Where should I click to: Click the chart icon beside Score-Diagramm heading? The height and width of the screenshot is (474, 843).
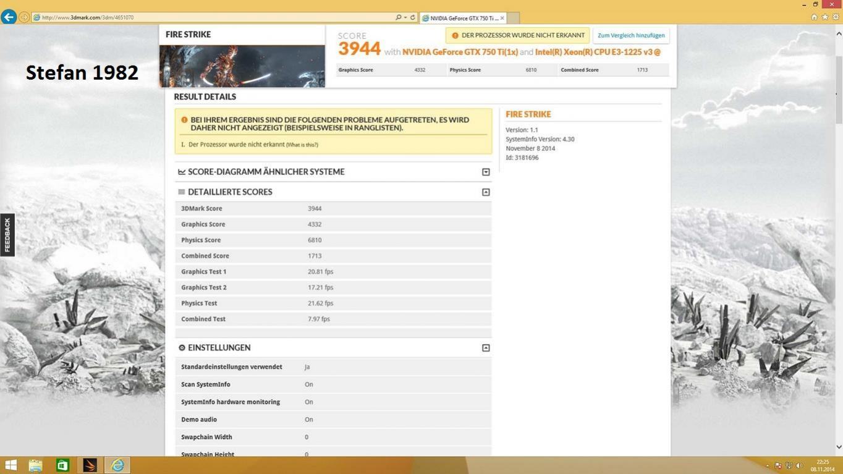click(x=182, y=172)
